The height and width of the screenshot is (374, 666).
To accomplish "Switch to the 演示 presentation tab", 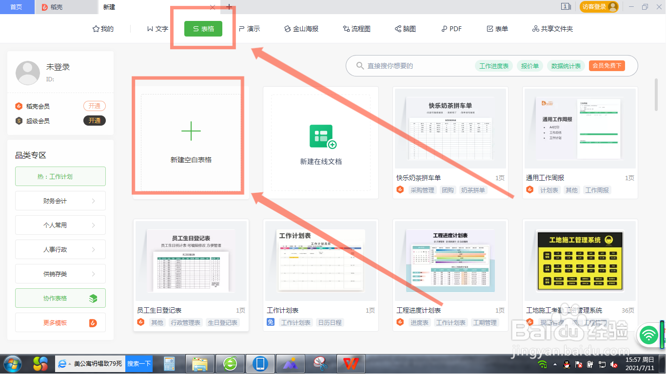I will point(249,29).
